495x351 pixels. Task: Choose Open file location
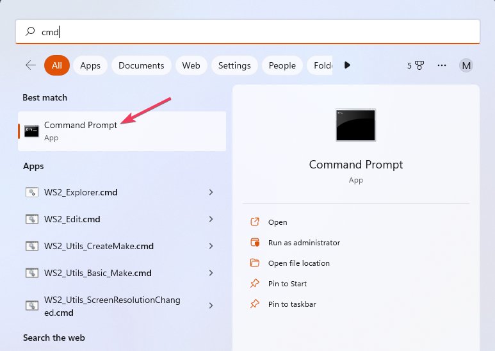click(299, 263)
